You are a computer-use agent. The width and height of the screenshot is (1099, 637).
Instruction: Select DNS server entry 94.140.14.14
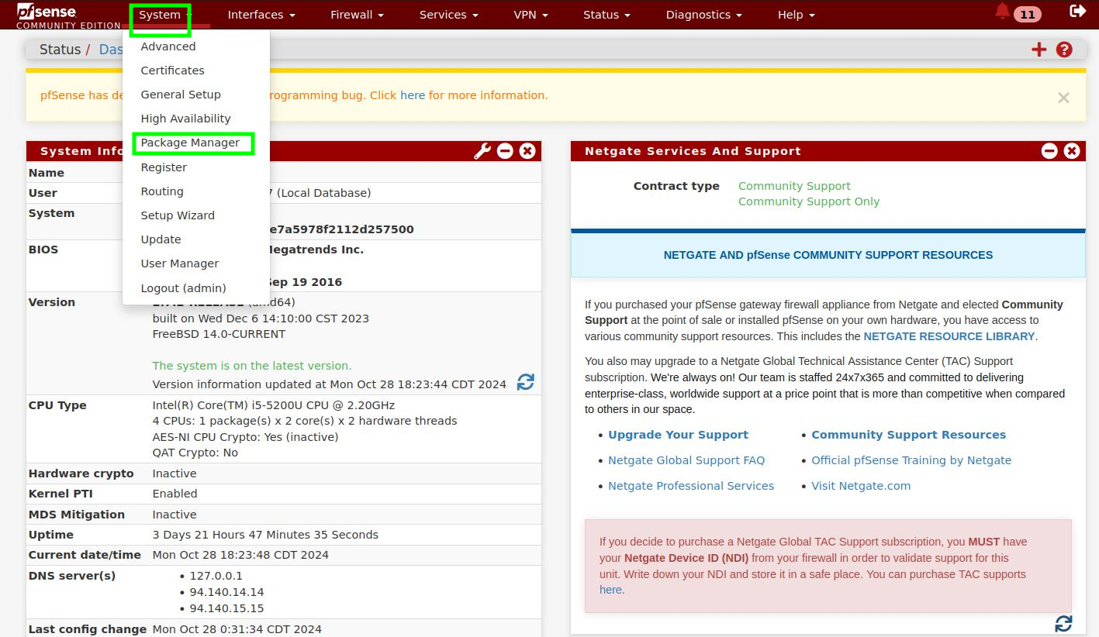(x=226, y=592)
